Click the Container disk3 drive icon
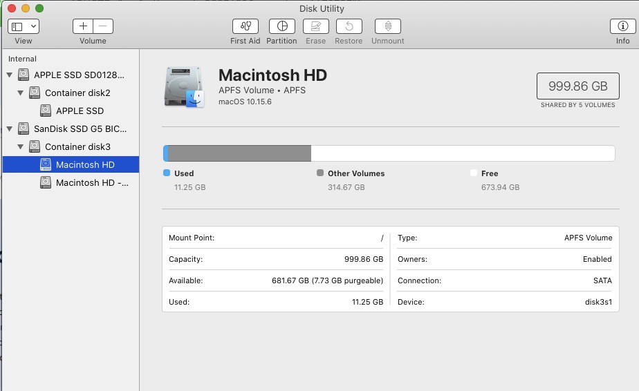The image size is (639, 391). coord(35,146)
